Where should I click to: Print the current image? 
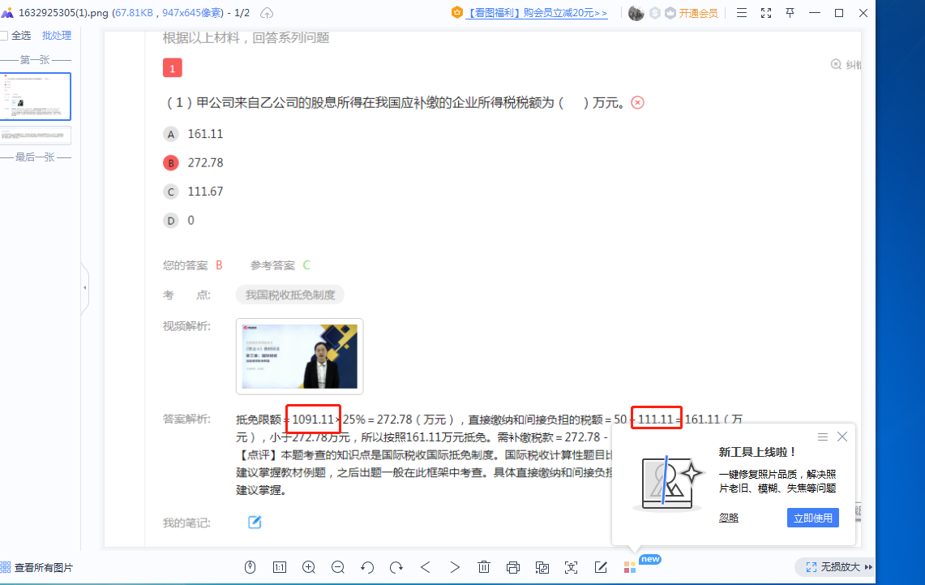point(513,567)
